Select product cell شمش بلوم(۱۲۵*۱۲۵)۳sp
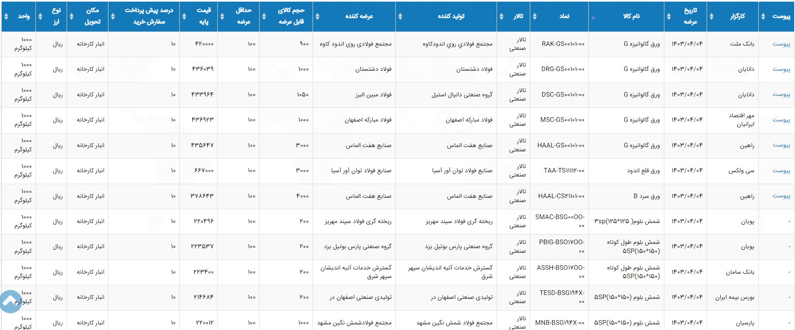This screenshot has height=330, width=795. [x=627, y=221]
